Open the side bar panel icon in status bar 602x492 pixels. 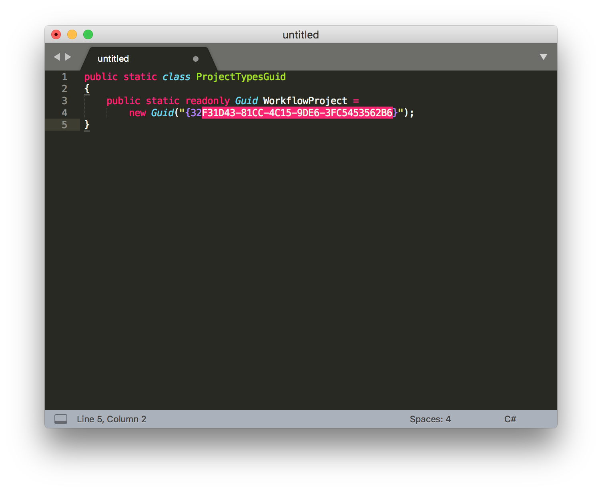point(61,419)
